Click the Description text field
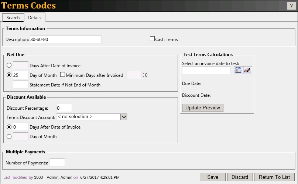298x184 pixels. pyautogui.click(x=65, y=39)
